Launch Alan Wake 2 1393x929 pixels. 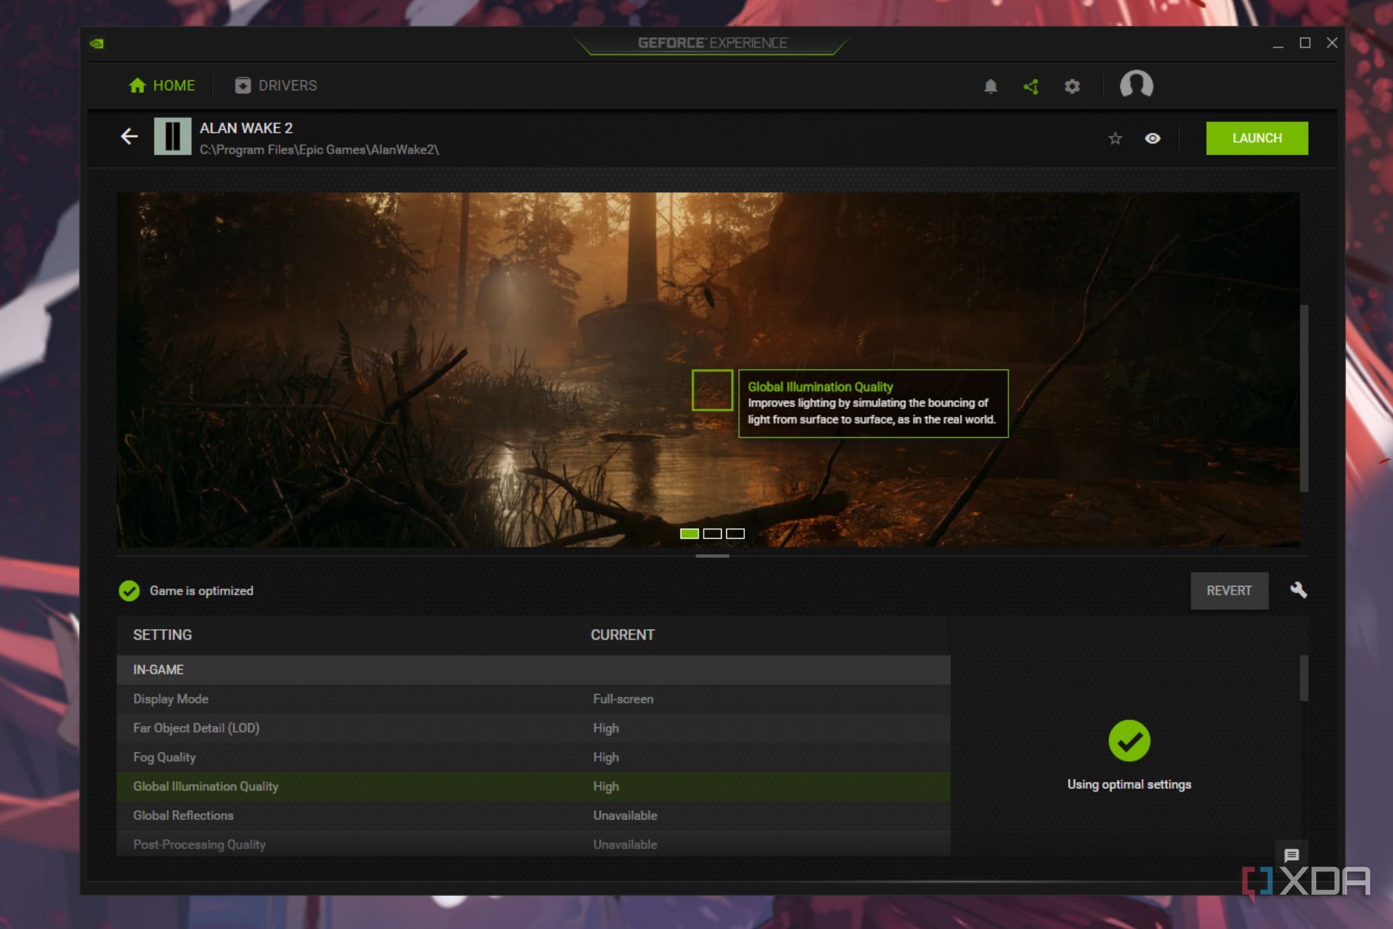[1257, 138]
